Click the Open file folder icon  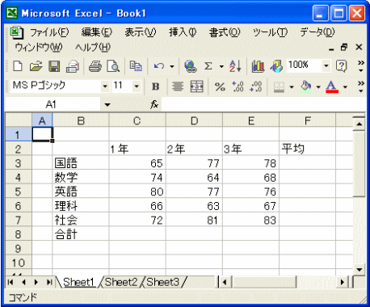tap(36, 66)
